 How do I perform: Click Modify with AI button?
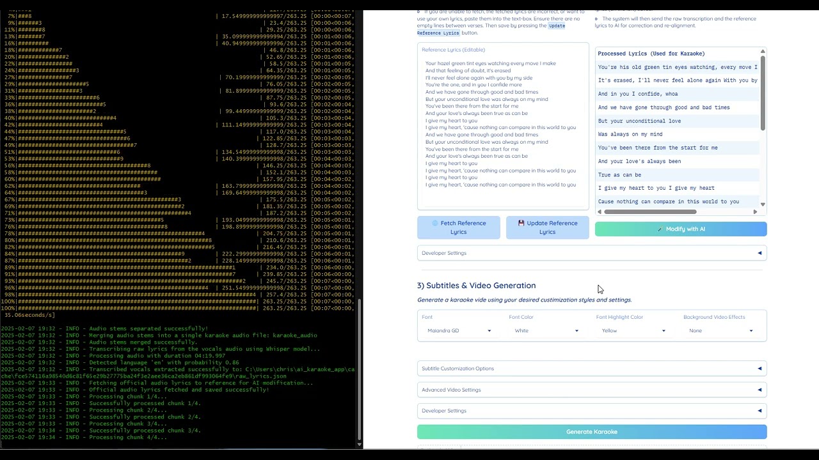[x=681, y=229]
